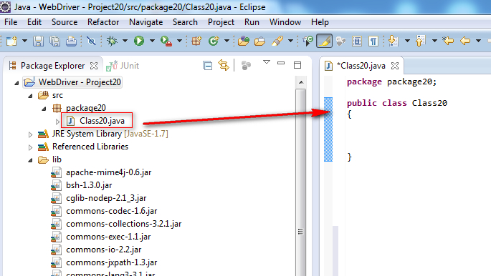Viewport: 491px width, 276px height.
Task: Expand Referenced Libraries node
Action: click(x=30, y=147)
